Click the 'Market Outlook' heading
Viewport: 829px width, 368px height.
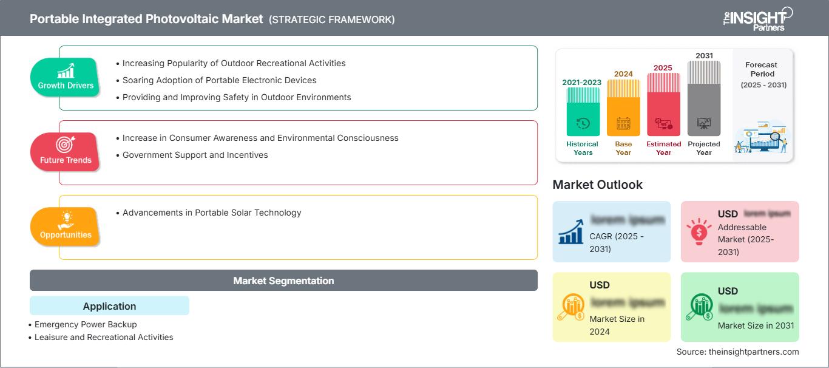[597, 185]
